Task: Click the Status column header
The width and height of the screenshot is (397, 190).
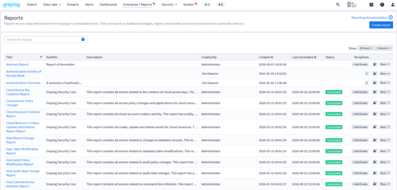Action: [330, 57]
